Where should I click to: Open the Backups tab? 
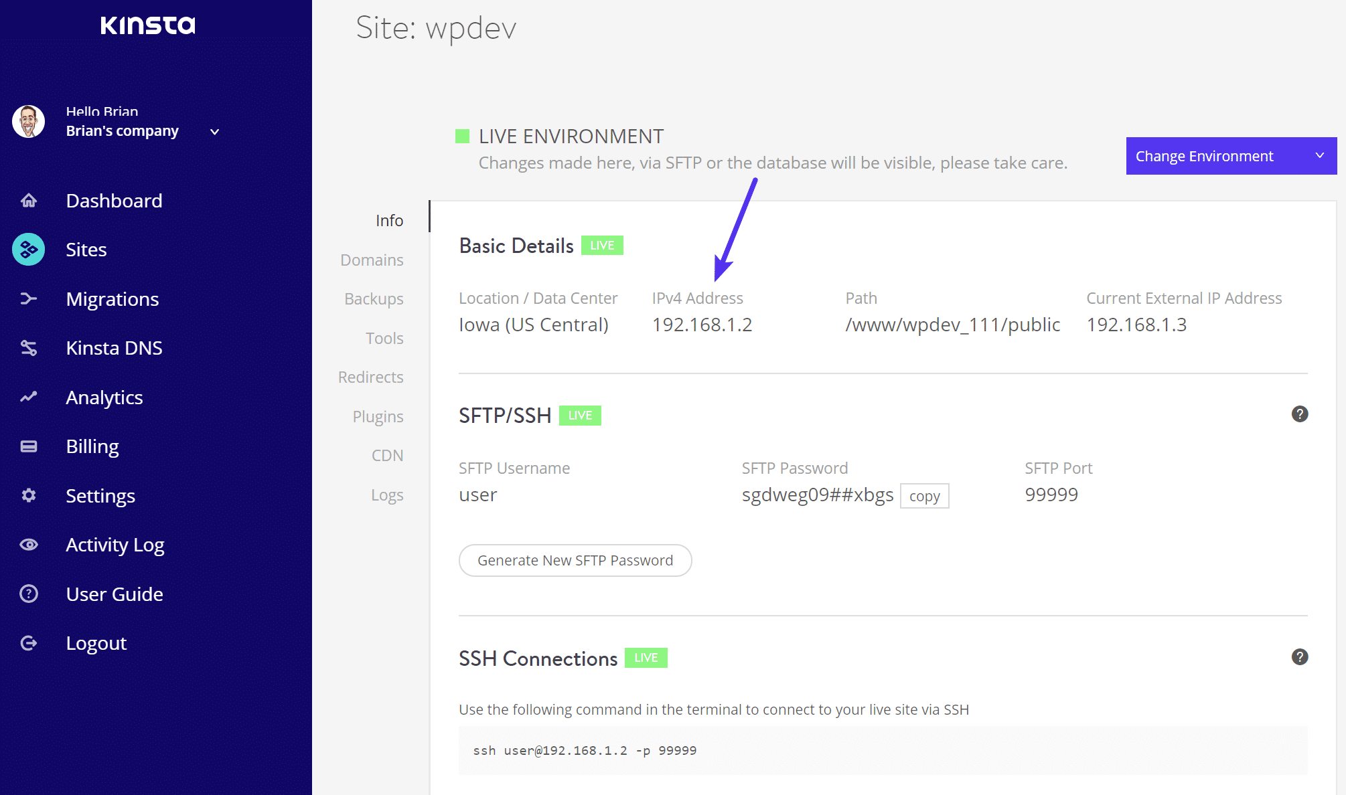[374, 298]
